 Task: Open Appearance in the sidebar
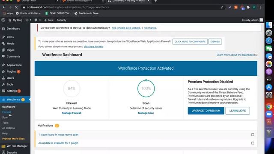tap(12, 65)
